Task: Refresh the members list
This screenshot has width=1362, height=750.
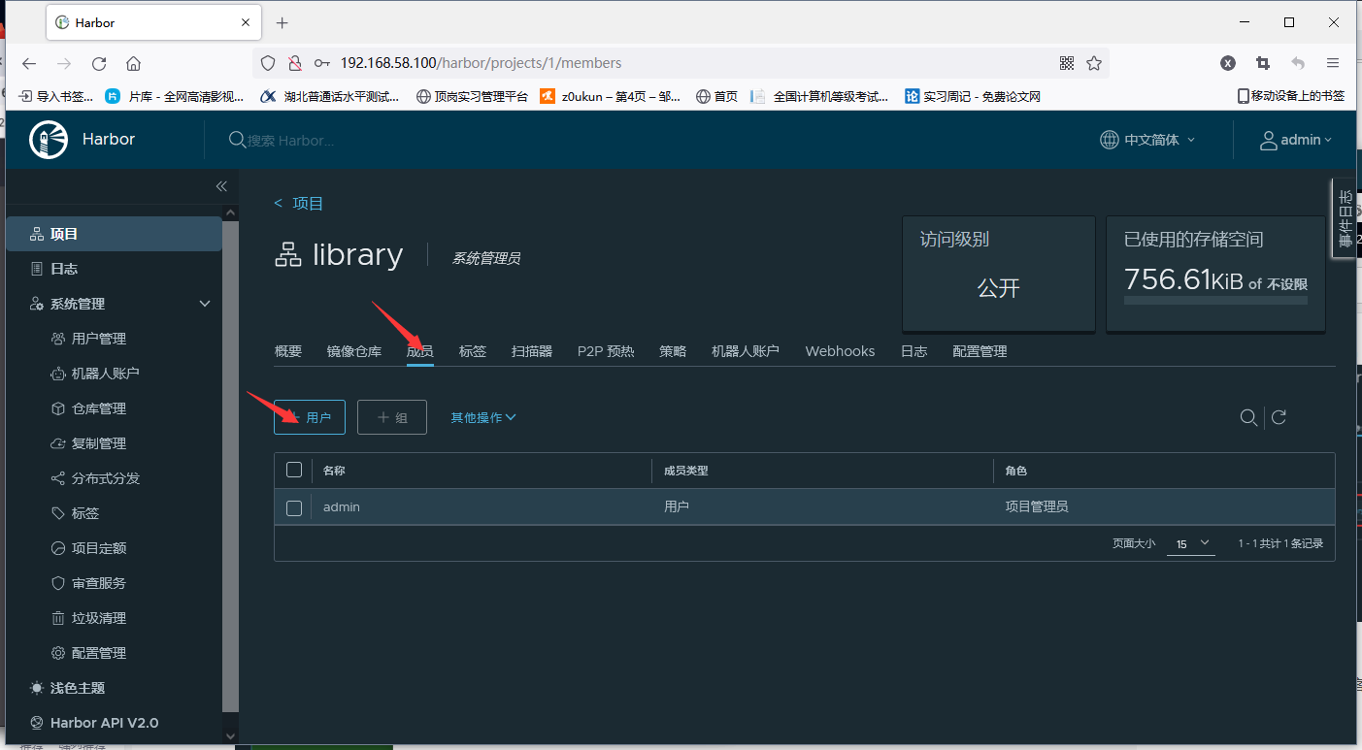Action: (1279, 417)
